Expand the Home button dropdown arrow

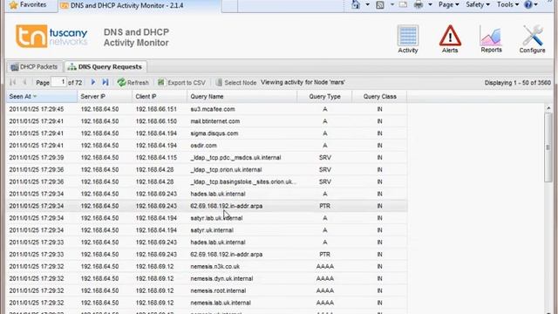[368, 4]
